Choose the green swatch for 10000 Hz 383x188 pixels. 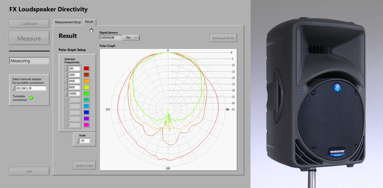pos(86,94)
